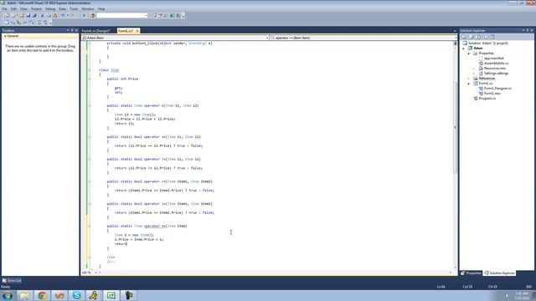The width and height of the screenshot is (536, 301).
Task: Open the Edit menu
Action: [x=13, y=9]
